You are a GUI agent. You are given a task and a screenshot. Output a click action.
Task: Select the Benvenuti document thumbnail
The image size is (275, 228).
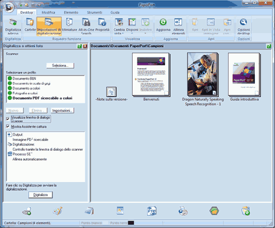tap(151, 75)
